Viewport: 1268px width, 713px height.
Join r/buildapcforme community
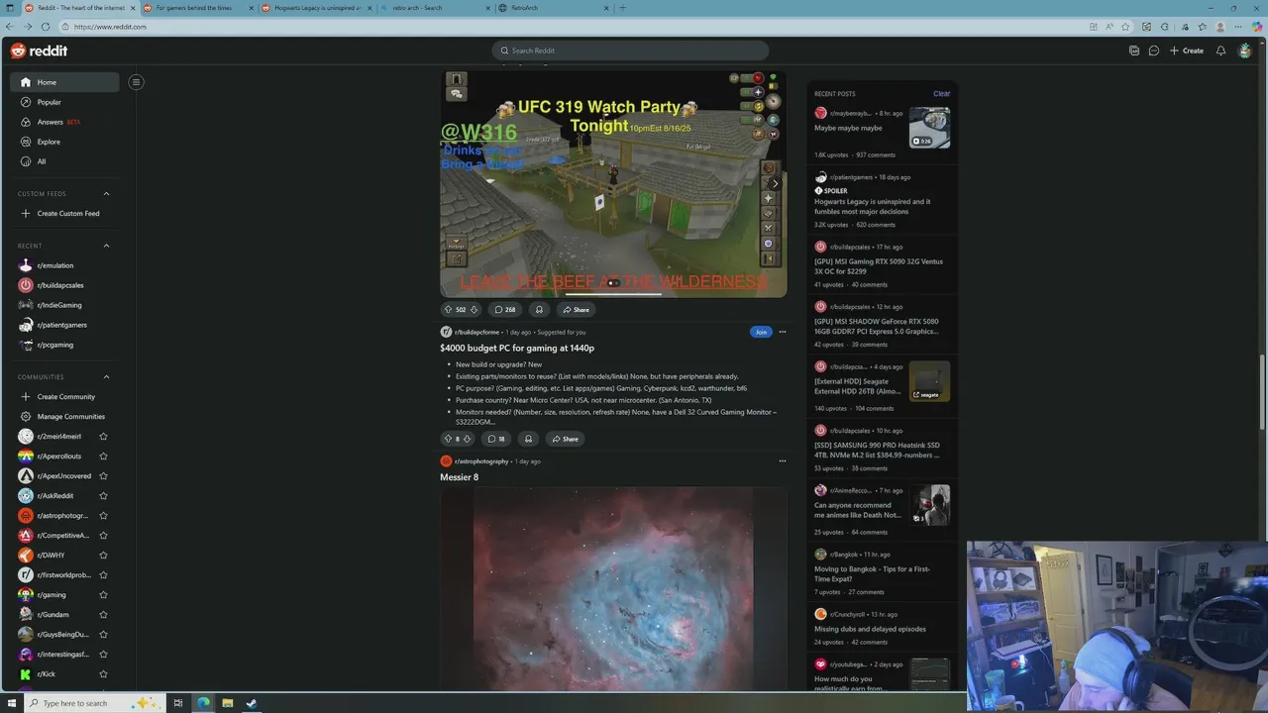pyautogui.click(x=761, y=332)
